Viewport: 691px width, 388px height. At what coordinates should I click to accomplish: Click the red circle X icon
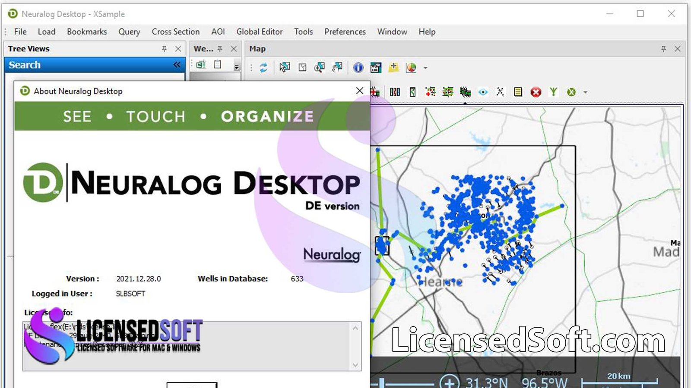[x=536, y=92]
